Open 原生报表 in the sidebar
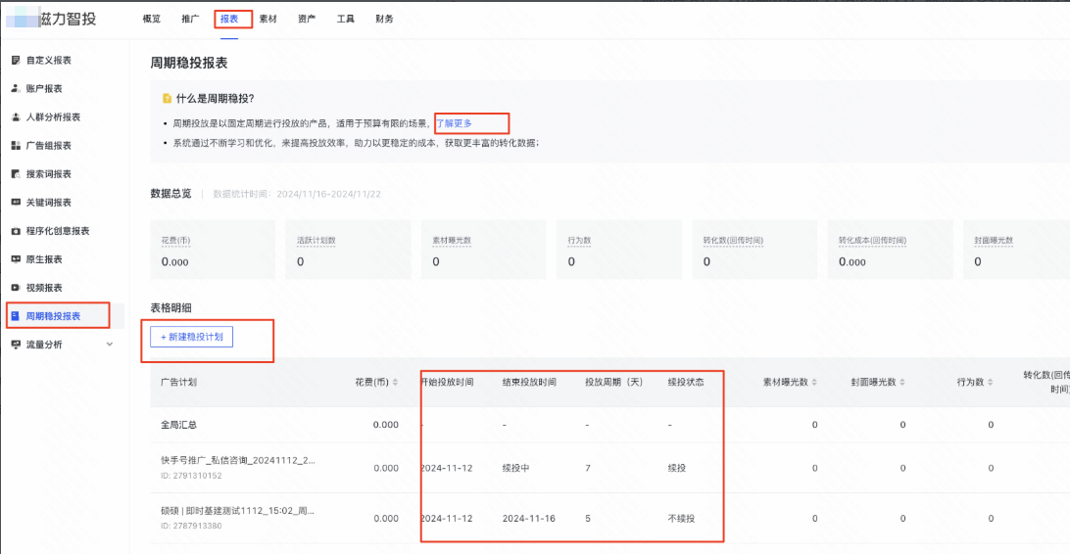 44,259
